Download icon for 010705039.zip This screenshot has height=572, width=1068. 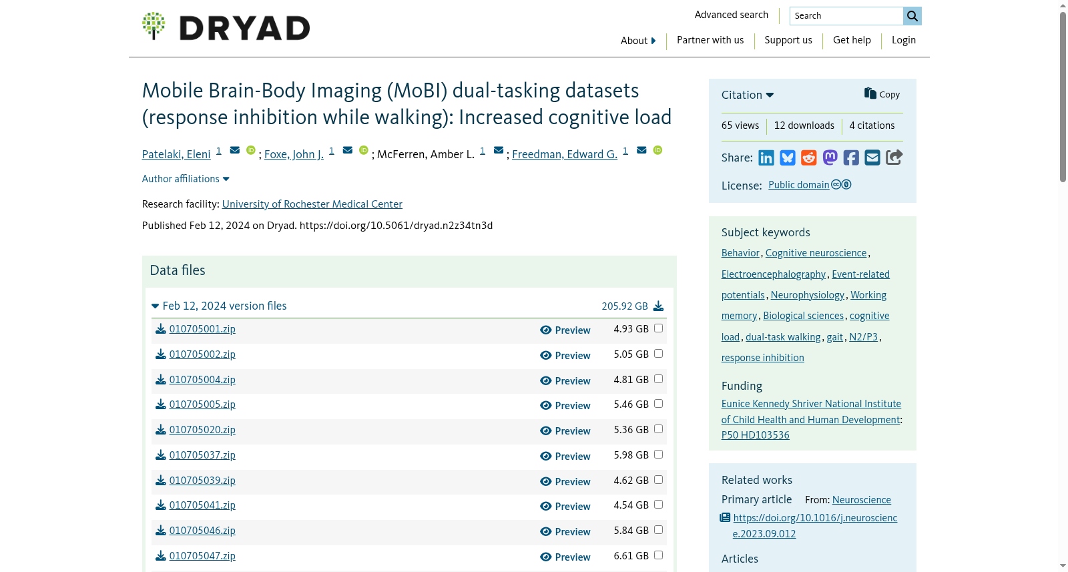tap(161, 481)
